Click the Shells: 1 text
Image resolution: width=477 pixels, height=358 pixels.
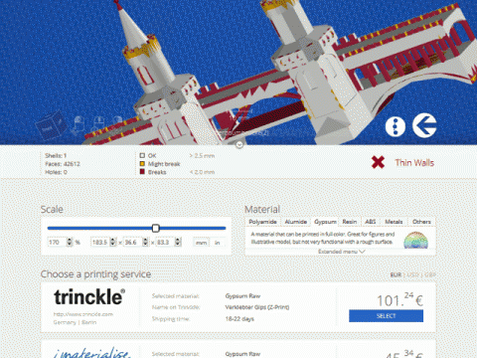click(56, 155)
